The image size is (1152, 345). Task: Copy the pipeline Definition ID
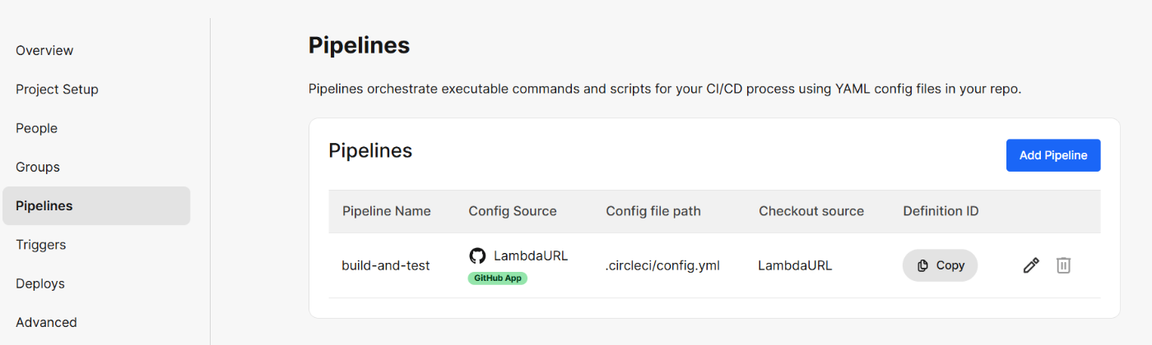coord(940,265)
